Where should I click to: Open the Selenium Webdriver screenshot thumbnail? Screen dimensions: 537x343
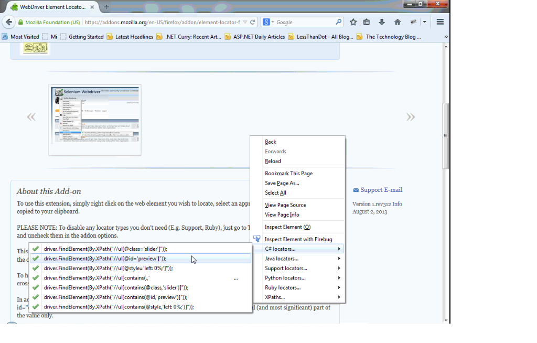pos(95,120)
